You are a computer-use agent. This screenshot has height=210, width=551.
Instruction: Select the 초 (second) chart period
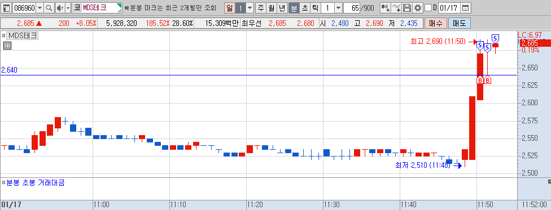tap(304, 7)
